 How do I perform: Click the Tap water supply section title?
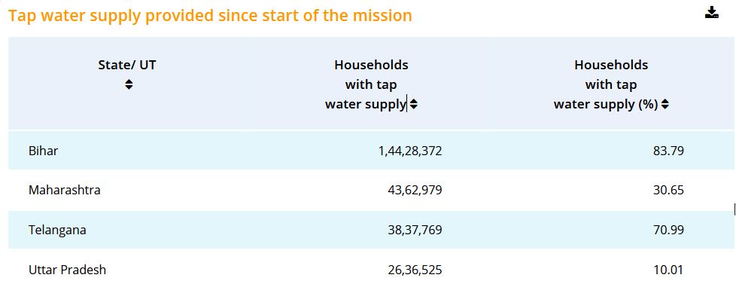point(210,16)
